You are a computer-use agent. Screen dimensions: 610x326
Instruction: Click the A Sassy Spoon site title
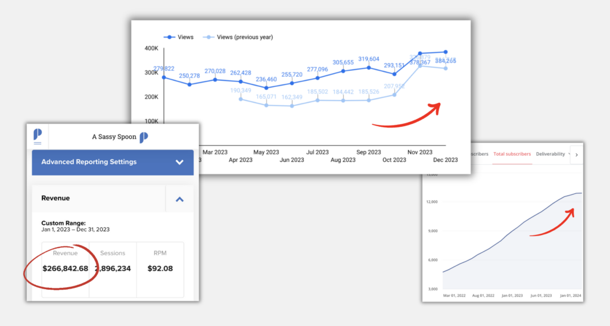point(113,137)
